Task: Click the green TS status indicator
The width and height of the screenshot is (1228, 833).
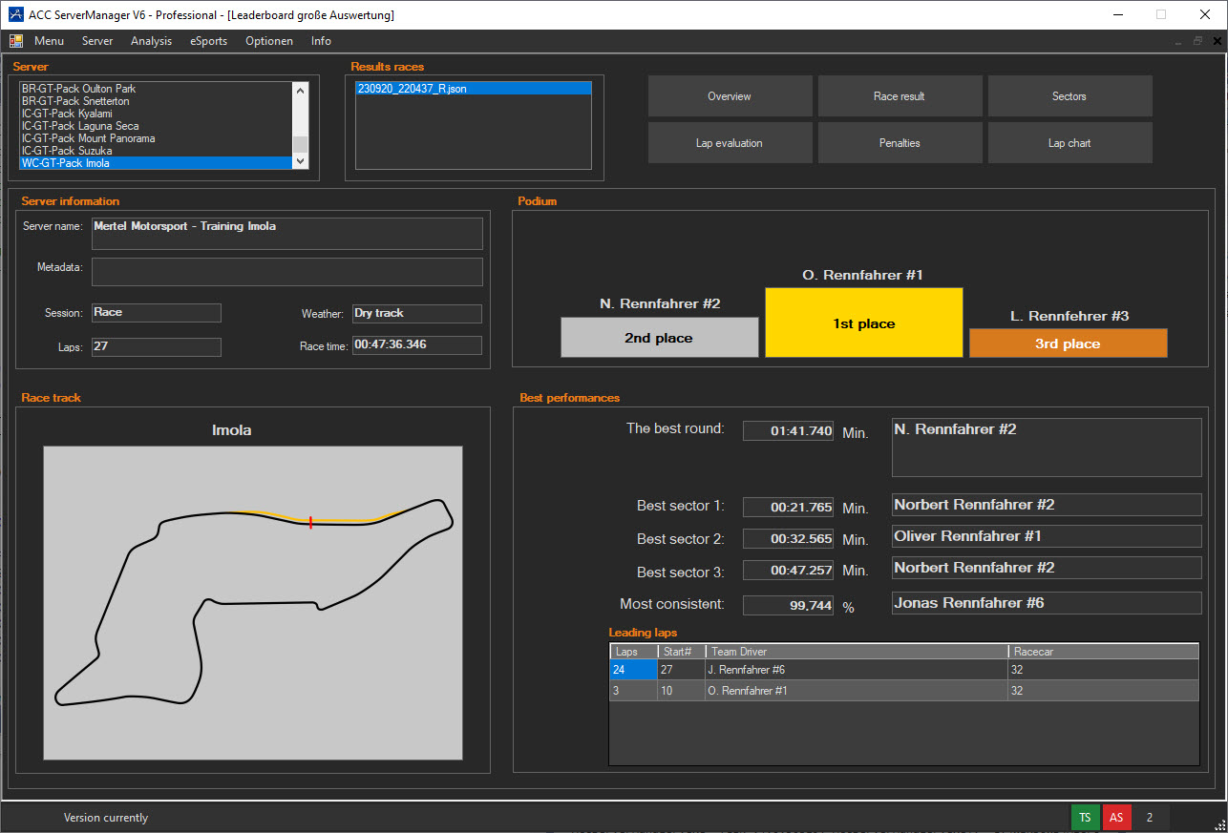Action: point(1084,817)
